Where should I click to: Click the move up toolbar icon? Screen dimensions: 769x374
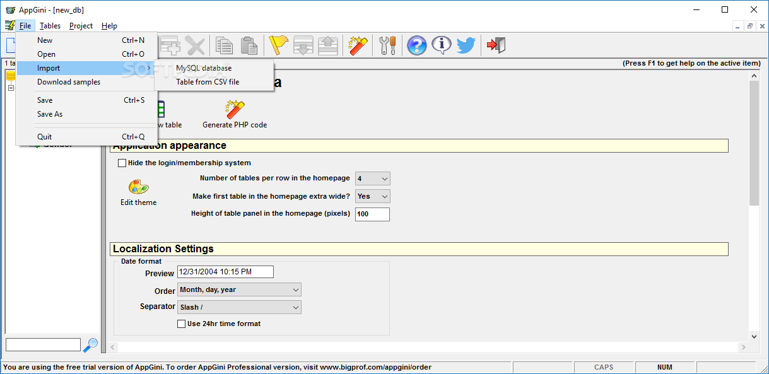[328, 45]
